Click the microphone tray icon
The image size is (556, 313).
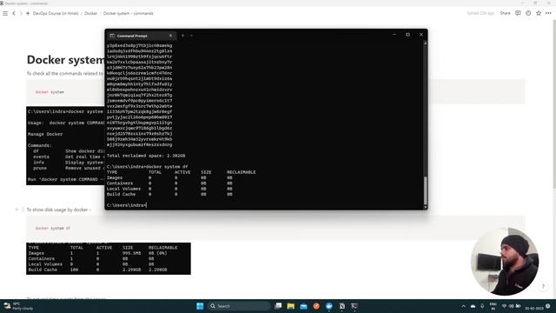tap(482, 306)
